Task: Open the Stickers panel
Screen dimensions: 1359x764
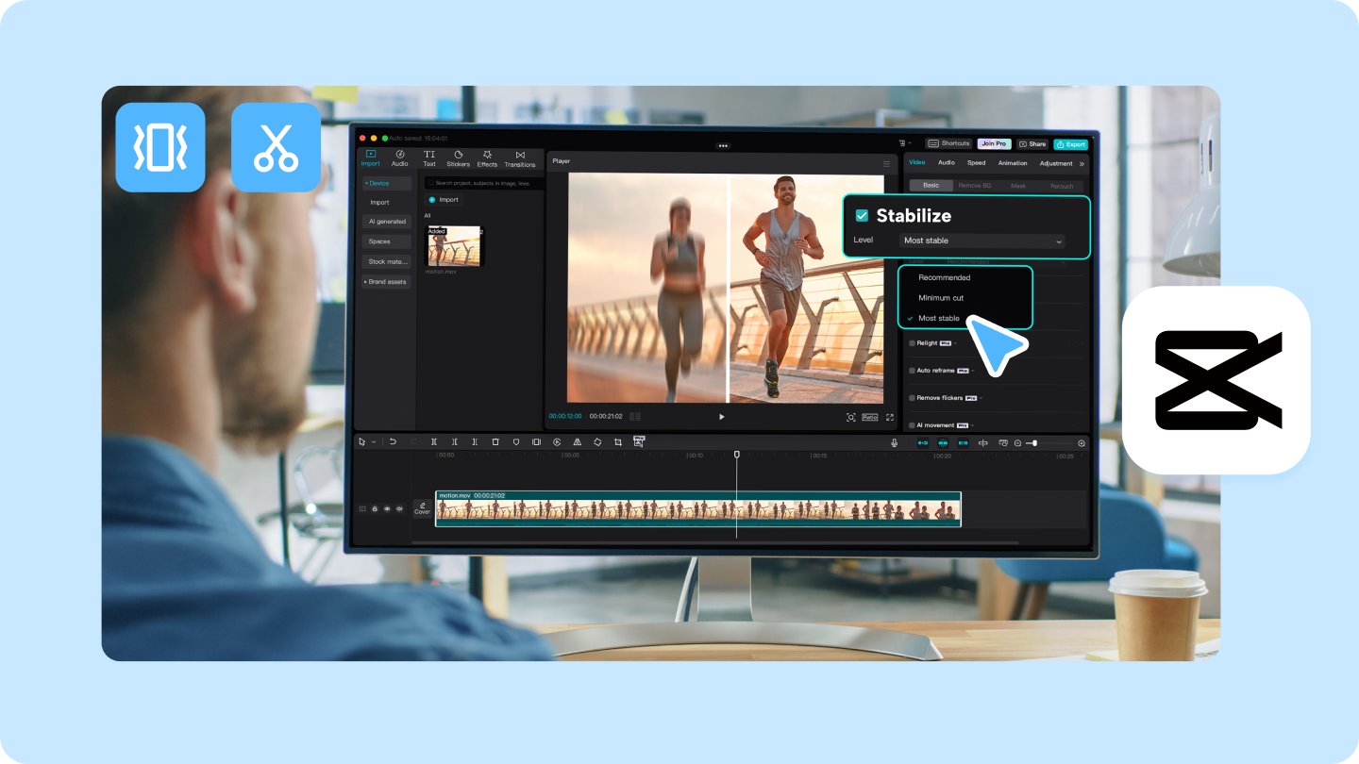Action: 458,158
